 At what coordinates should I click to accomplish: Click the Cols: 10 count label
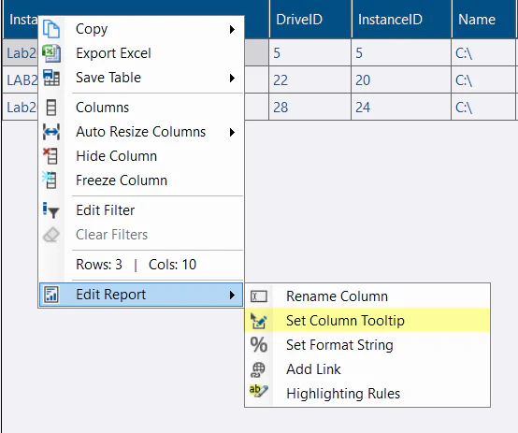172,265
